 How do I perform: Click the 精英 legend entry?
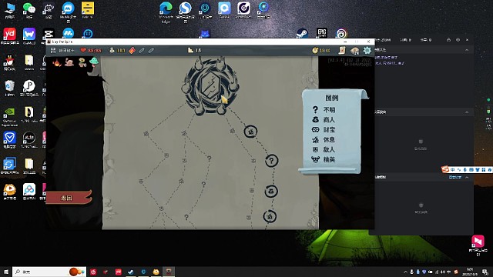click(x=324, y=159)
